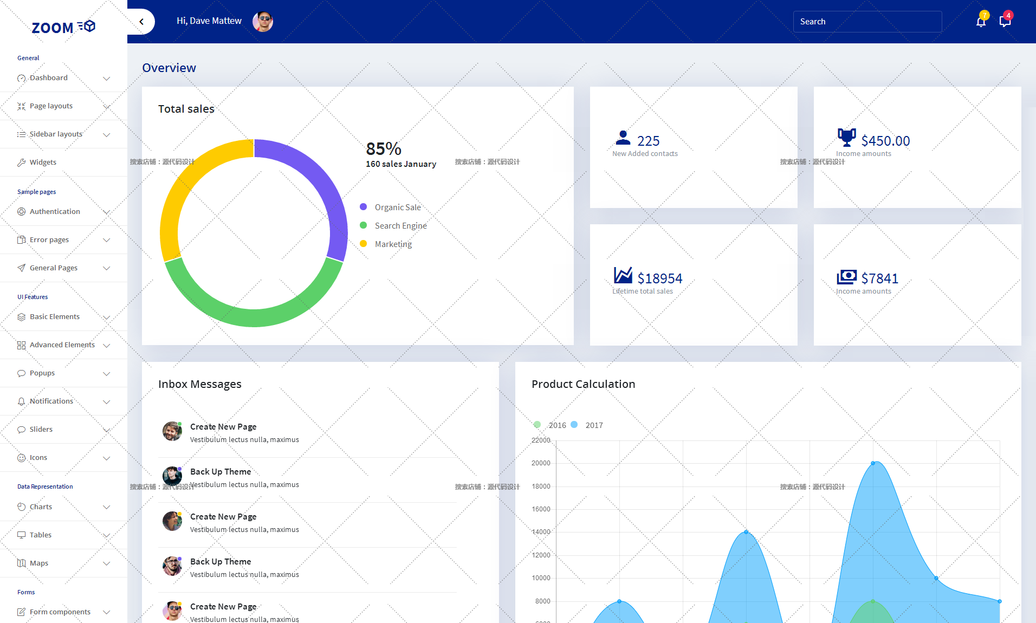Open the first Back Up Theme message

tap(221, 472)
